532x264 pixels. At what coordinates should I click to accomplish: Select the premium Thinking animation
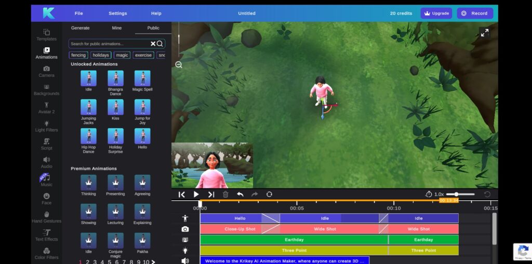88,183
